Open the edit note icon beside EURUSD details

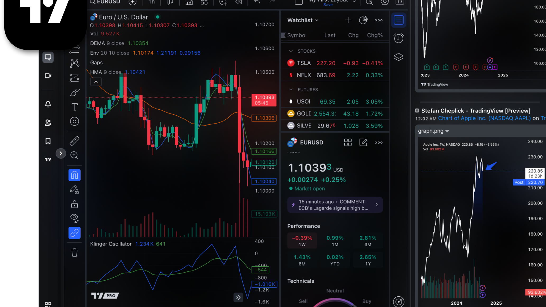click(363, 142)
